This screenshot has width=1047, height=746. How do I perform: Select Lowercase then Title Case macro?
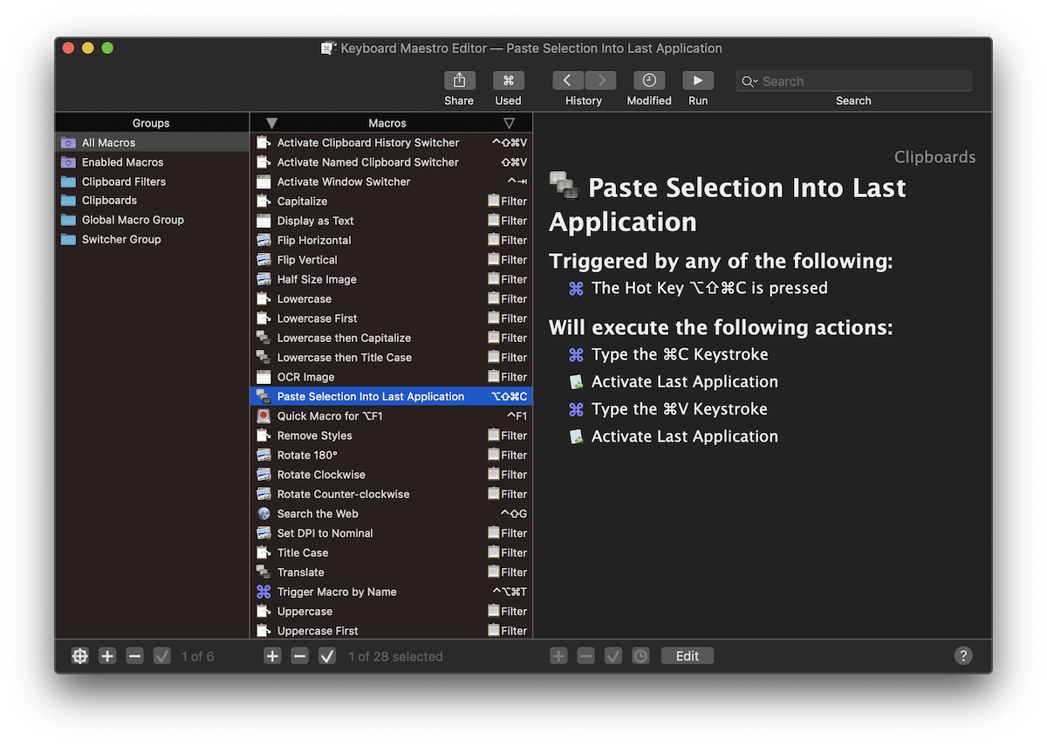pyautogui.click(x=391, y=357)
